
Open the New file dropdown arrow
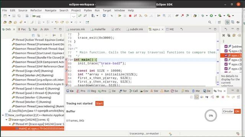(x=9, y=16)
